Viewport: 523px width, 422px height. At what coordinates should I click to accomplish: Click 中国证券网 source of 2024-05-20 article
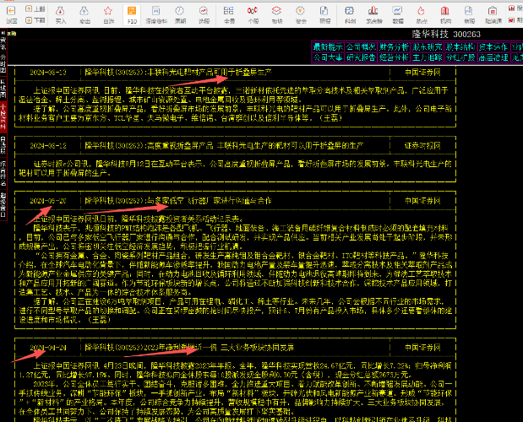tap(422, 201)
